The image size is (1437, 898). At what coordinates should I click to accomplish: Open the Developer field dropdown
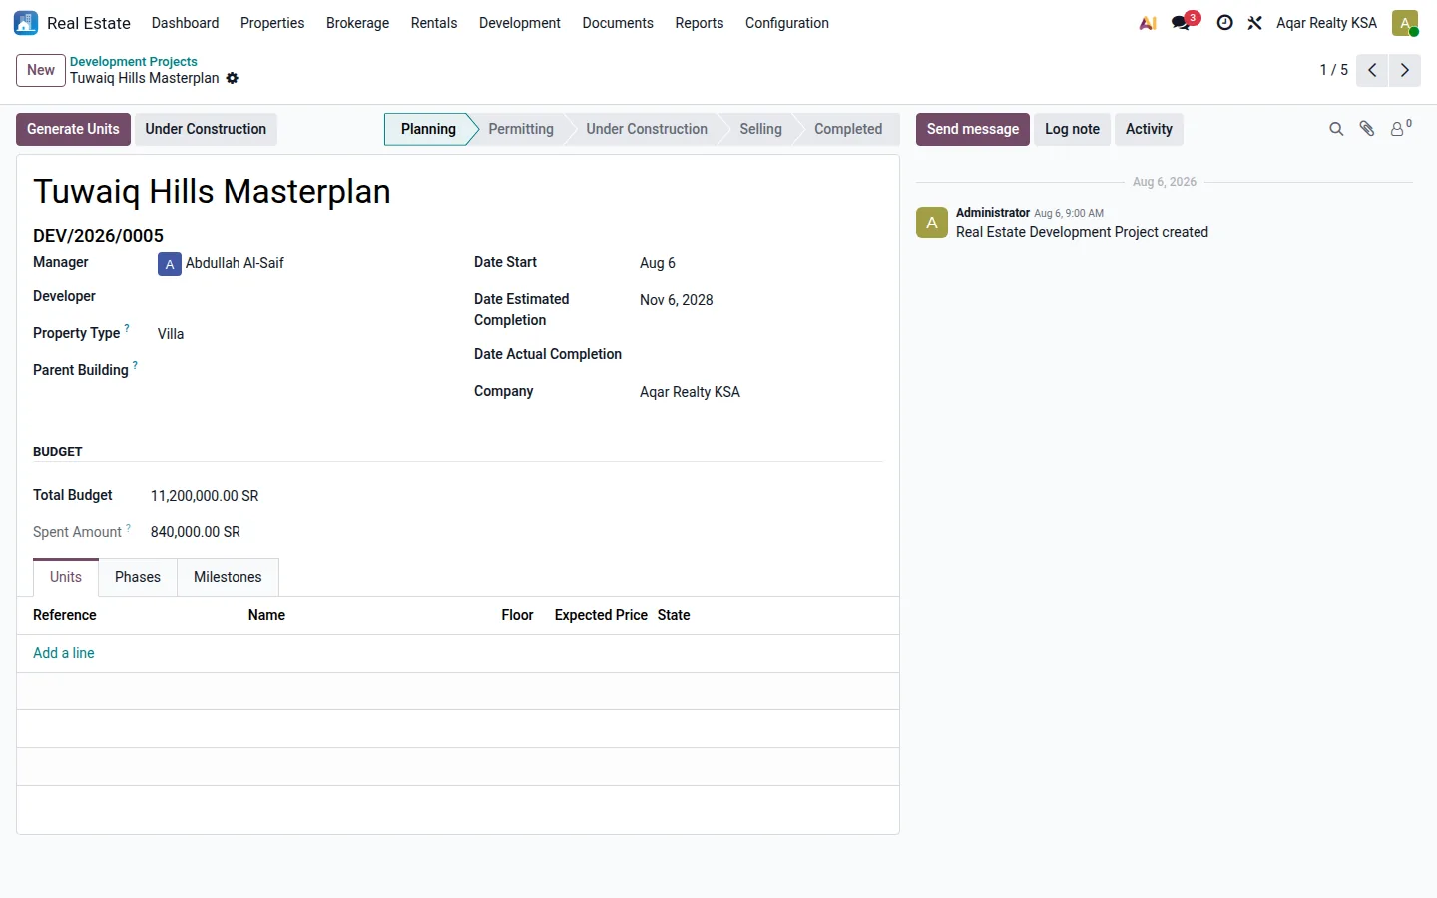click(x=299, y=297)
